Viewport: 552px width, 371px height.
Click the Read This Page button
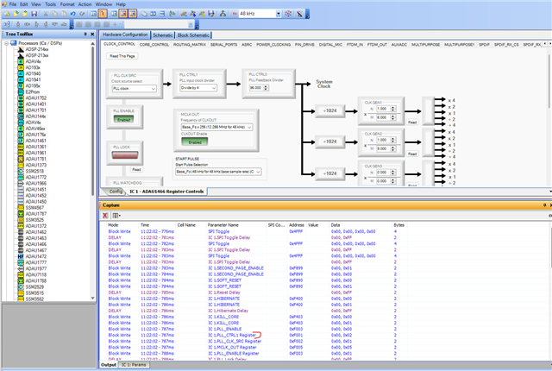[x=122, y=56]
